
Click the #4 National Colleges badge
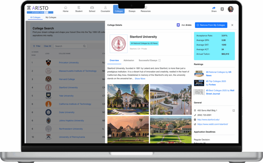[x=144, y=43]
